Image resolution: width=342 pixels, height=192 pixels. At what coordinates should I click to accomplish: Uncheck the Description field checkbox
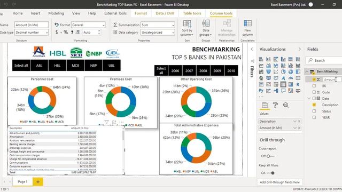(314, 105)
